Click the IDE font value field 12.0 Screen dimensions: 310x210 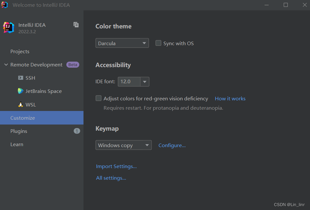tap(129, 82)
